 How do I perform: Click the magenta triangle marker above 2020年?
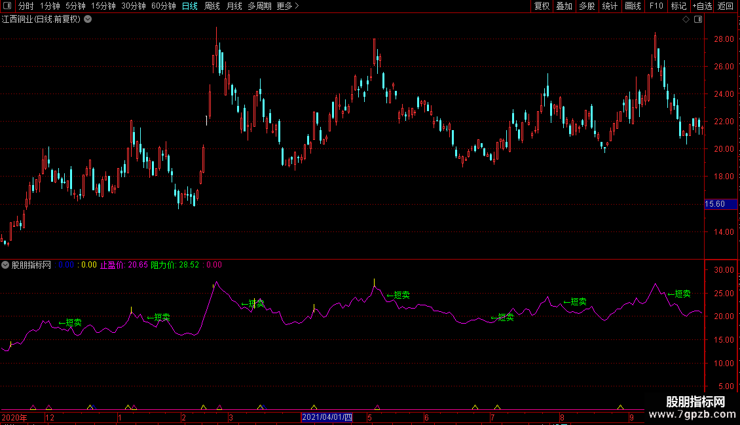33,407
